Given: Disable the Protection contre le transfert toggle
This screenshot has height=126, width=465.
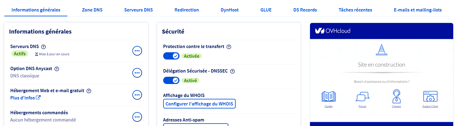Looking at the screenshot, I should point(171,56).
